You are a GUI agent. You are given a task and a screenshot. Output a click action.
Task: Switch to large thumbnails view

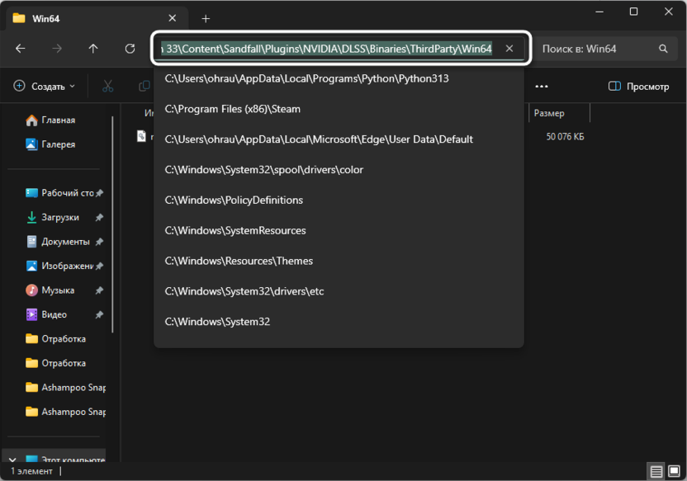(674, 472)
